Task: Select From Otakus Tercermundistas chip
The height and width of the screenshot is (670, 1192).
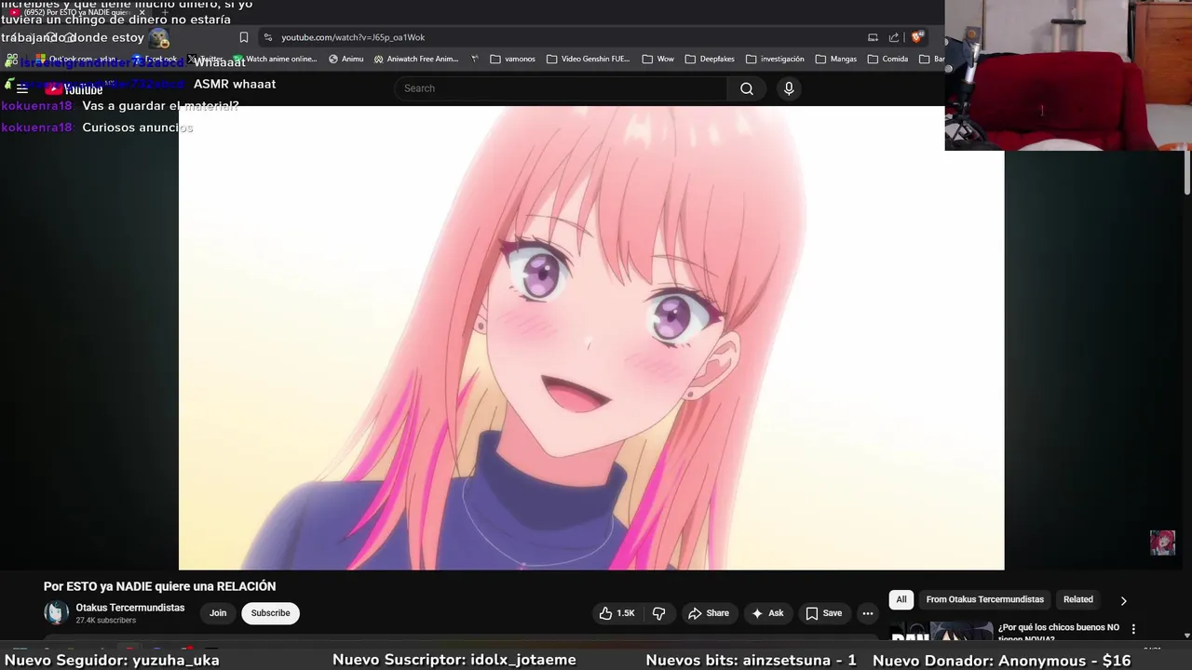Action: [x=984, y=599]
